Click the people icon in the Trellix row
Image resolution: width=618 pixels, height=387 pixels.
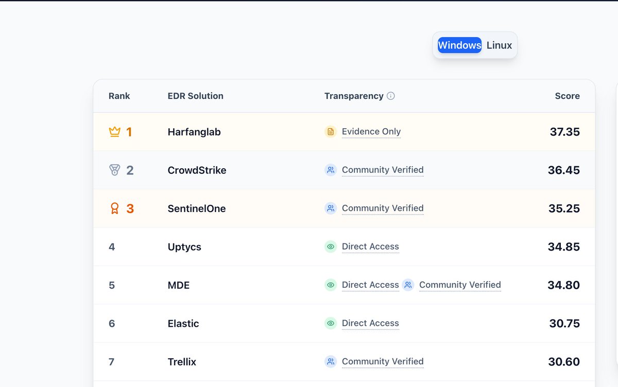331,361
